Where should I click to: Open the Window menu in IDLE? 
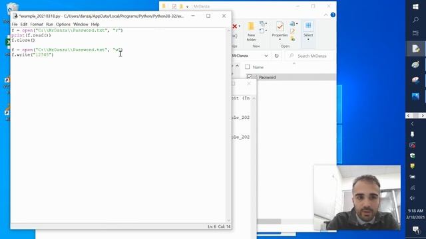click(81, 25)
